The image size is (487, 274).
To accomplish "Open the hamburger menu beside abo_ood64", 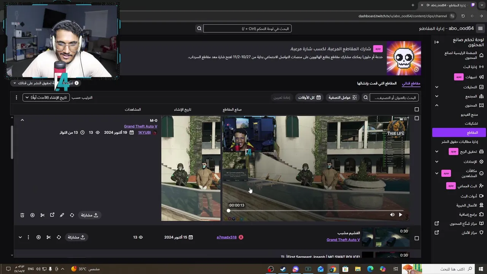I will click(481, 29).
